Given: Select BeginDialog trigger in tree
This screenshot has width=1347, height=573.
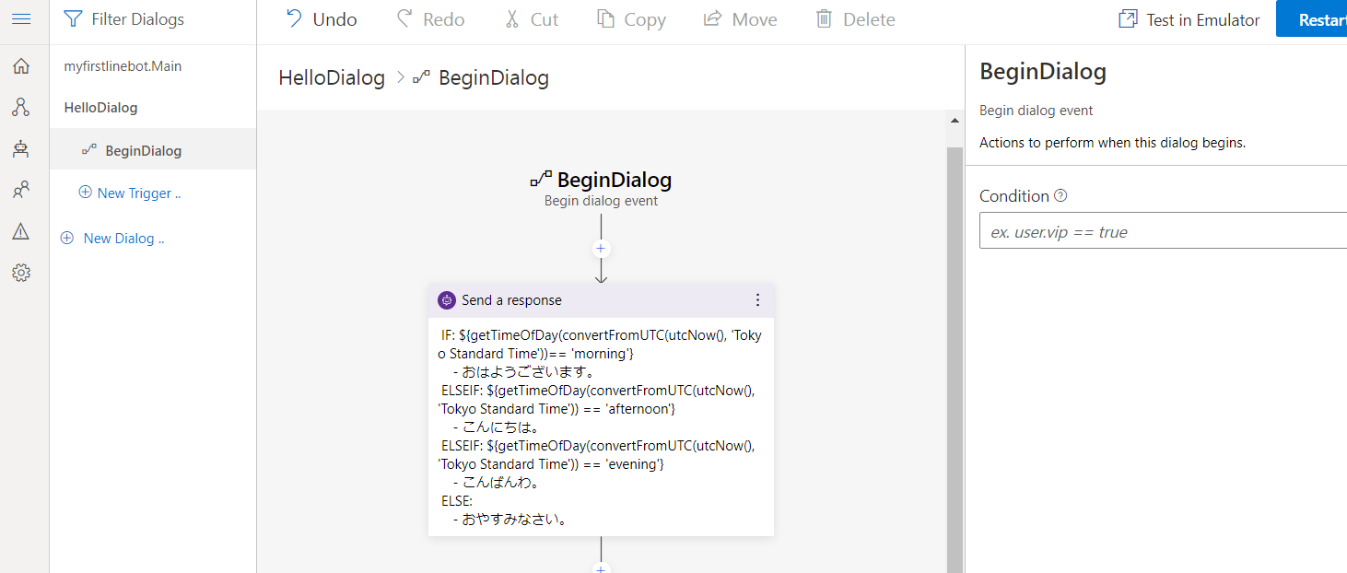Looking at the screenshot, I should click(x=153, y=149).
